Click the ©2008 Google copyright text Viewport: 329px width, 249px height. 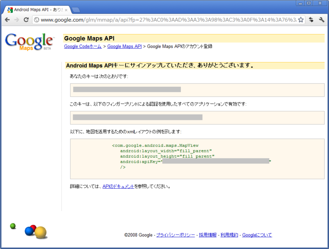point(138,235)
